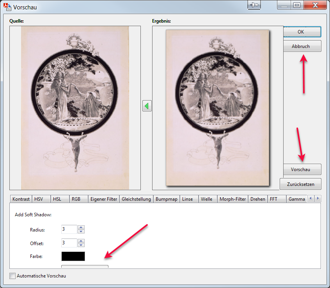The width and height of the screenshot is (330, 288).
Task: Open the Gamma tab
Action: (296, 199)
